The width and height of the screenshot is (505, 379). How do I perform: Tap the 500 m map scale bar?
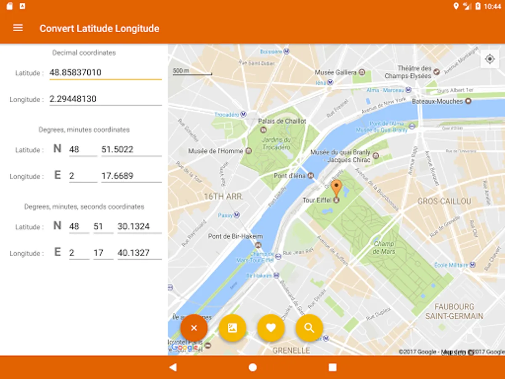[192, 72]
